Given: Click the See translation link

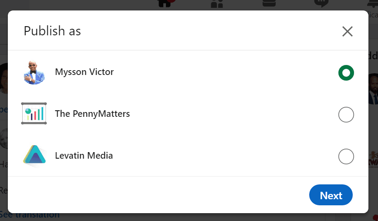Looking at the screenshot, I should click(30, 215).
